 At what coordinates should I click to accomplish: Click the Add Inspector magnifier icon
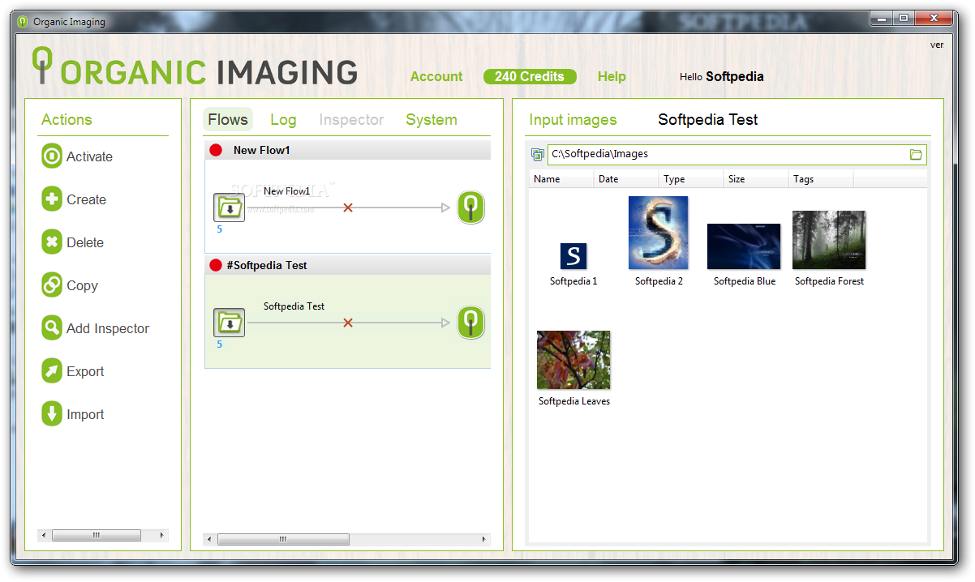pos(52,328)
